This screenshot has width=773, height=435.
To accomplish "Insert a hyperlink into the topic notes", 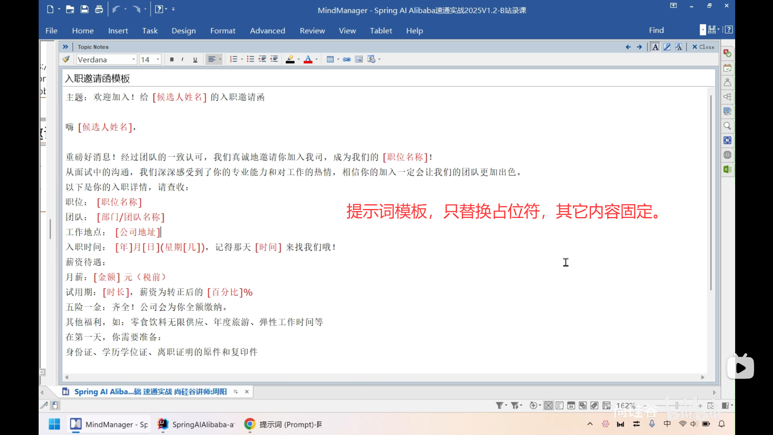I will pyautogui.click(x=347, y=59).
